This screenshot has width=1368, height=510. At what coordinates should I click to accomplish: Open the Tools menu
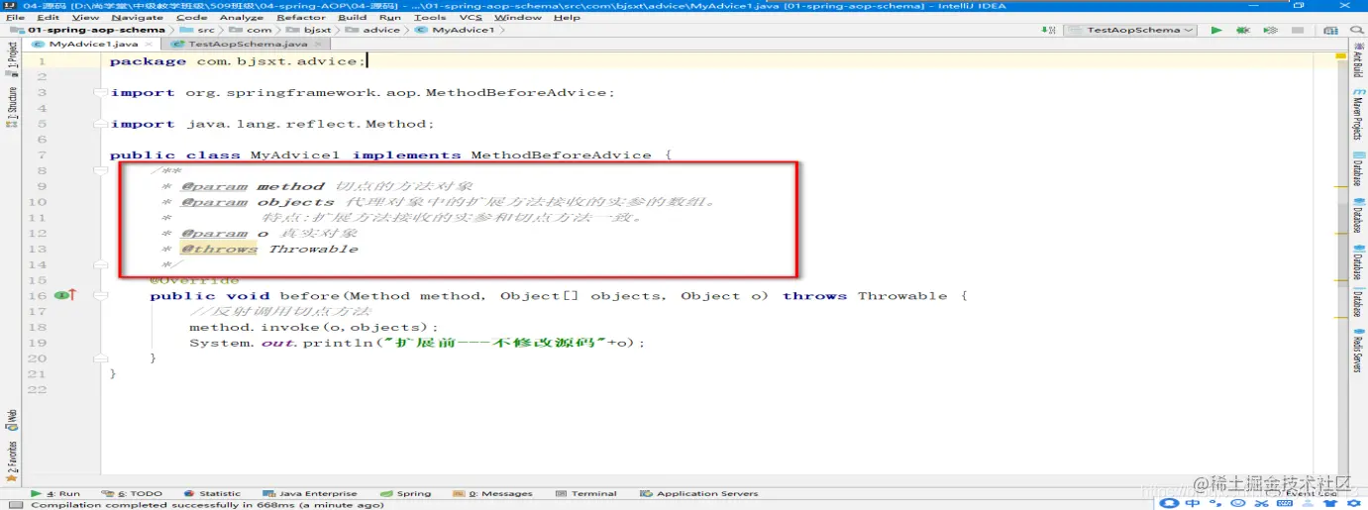pos(430,17)
